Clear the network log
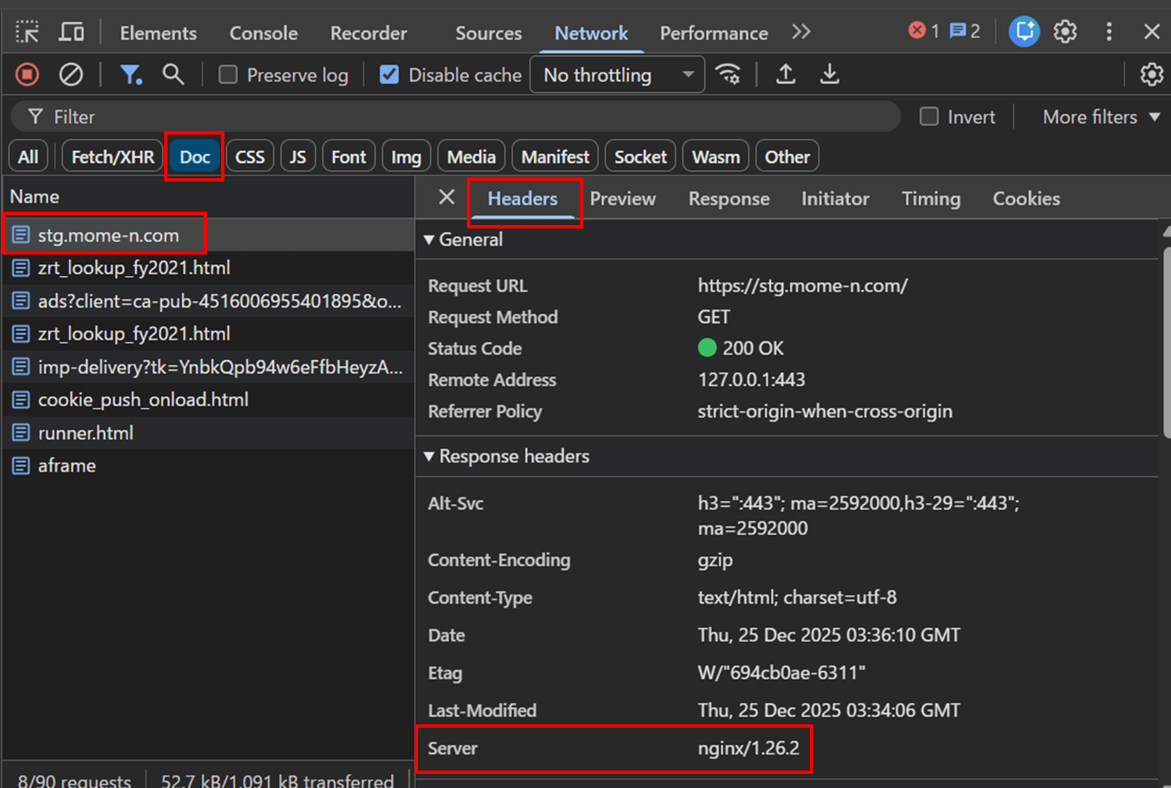The width and height of the screenshot is (1171, 788). click(70, 74)
